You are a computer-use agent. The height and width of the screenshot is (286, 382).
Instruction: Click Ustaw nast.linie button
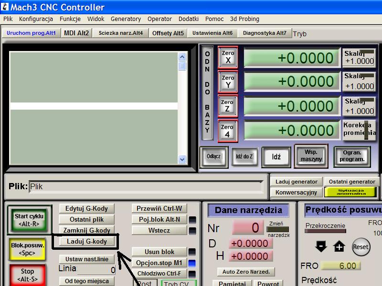tap(86, 259)
